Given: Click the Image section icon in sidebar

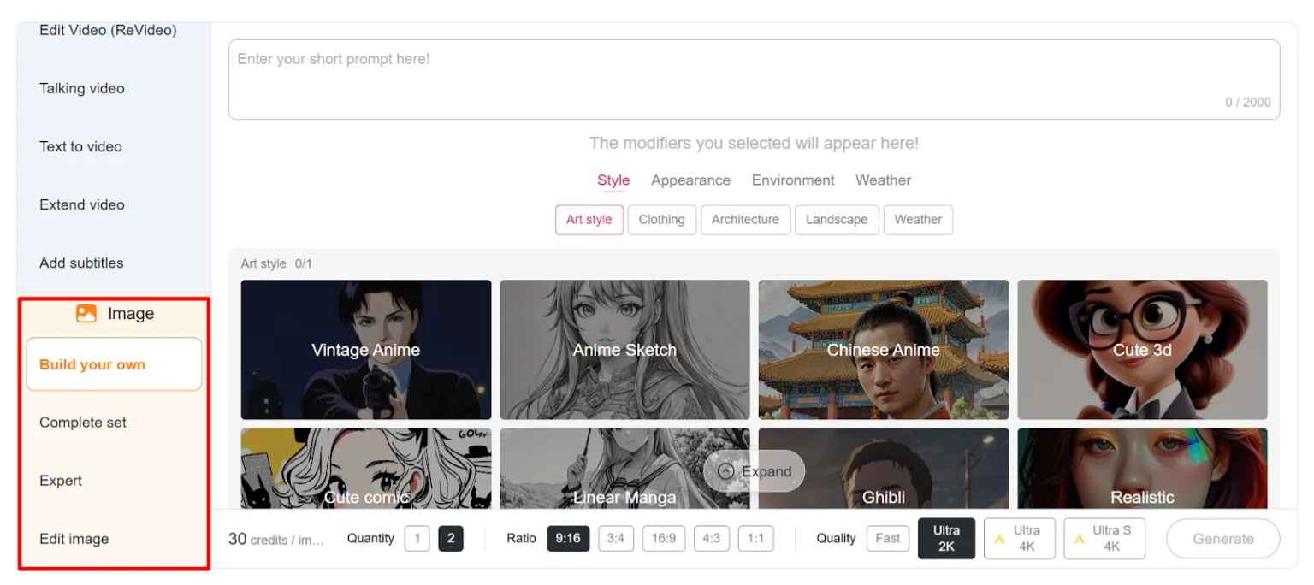Looking at the screenshot, I should [x=86, y=313].
